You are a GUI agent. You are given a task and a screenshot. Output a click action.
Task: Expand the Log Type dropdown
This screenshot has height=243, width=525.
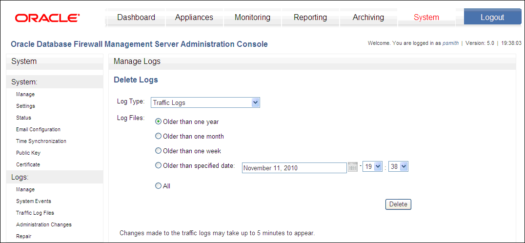point(205,102)
